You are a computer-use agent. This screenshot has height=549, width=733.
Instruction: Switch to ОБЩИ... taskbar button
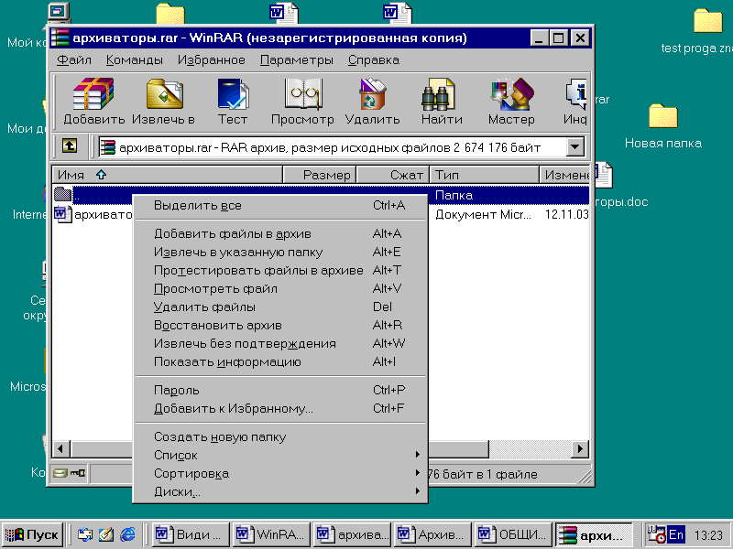(514, 534)
